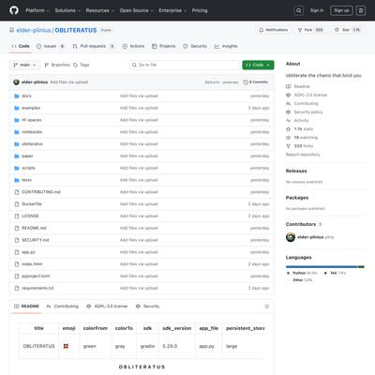Switch to the Issues tab
The height and width of the screenshot is (375, 375).
tap(51, 46)
